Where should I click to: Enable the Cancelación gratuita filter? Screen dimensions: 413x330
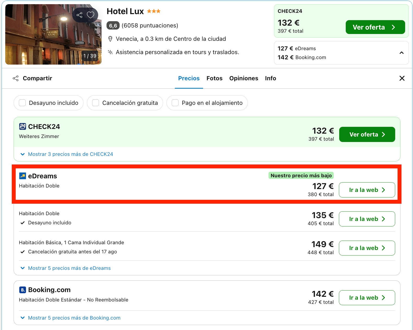click(x=96, y=103)
